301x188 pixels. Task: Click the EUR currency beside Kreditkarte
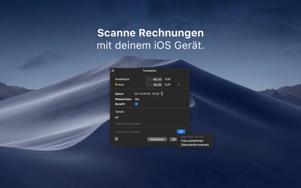click(x=168, y=79)
